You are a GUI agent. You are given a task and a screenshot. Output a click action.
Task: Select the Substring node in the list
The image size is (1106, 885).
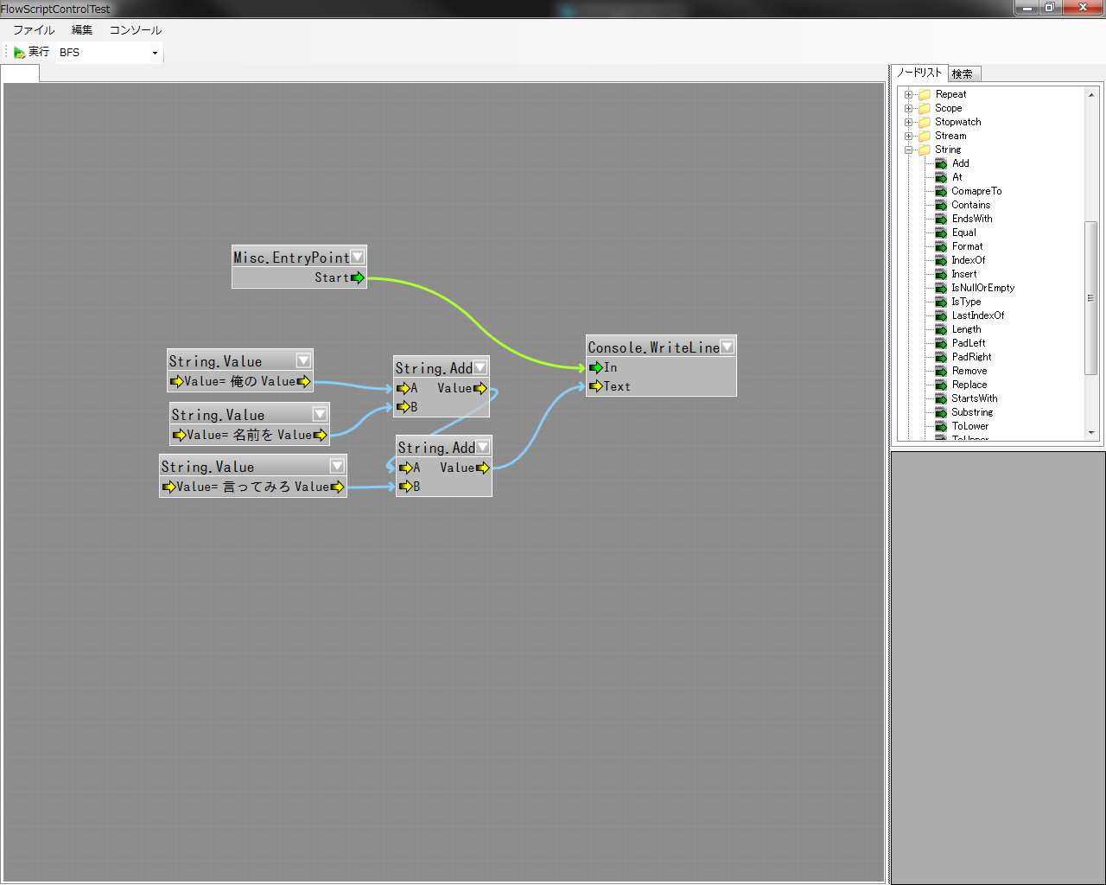972,412
